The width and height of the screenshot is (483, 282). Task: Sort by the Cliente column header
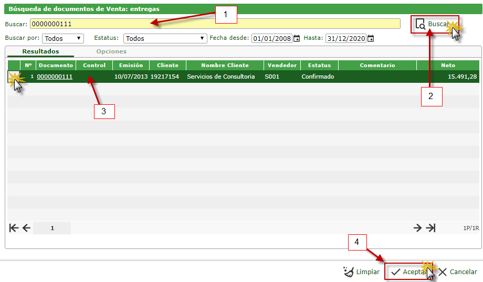point(167,65)
